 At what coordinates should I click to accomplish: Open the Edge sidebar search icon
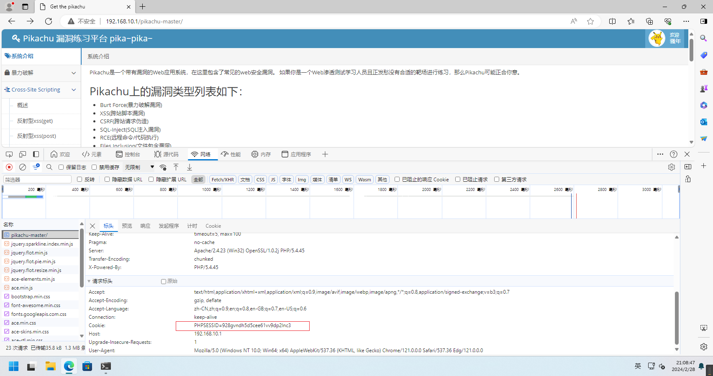tap(704, 38)
